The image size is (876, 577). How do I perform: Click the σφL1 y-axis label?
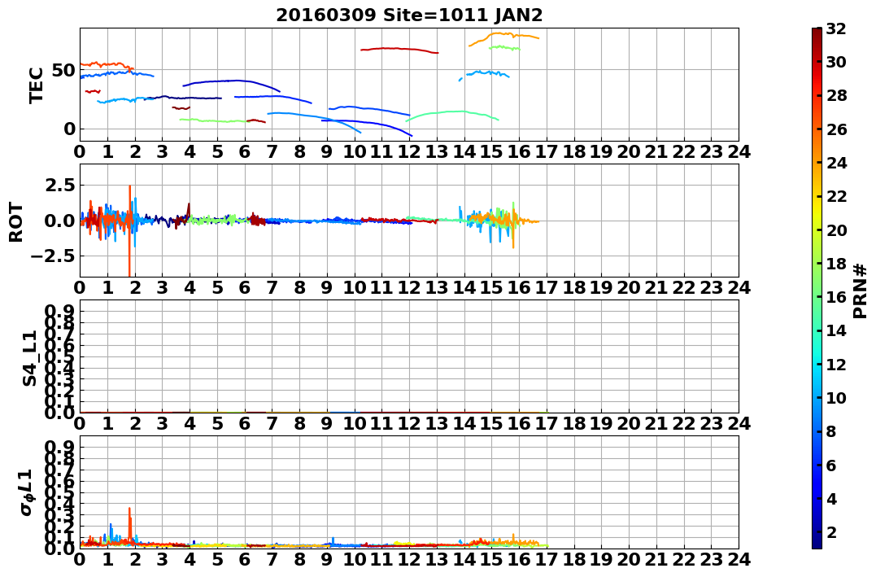tap(26, 492)
